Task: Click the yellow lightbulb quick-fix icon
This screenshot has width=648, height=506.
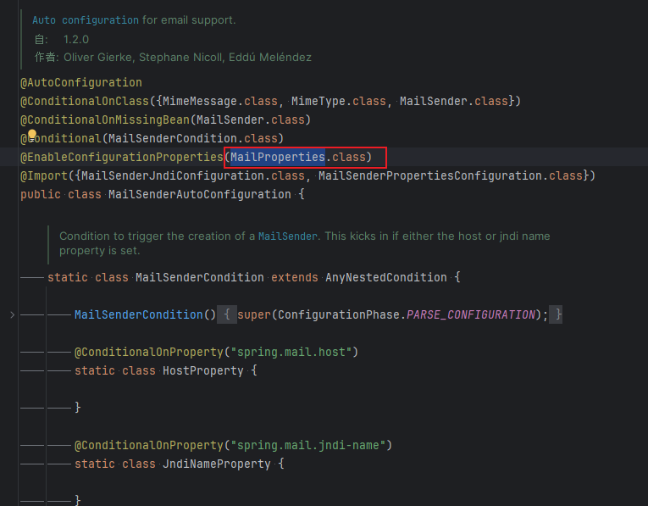Action: pos(32,135)
